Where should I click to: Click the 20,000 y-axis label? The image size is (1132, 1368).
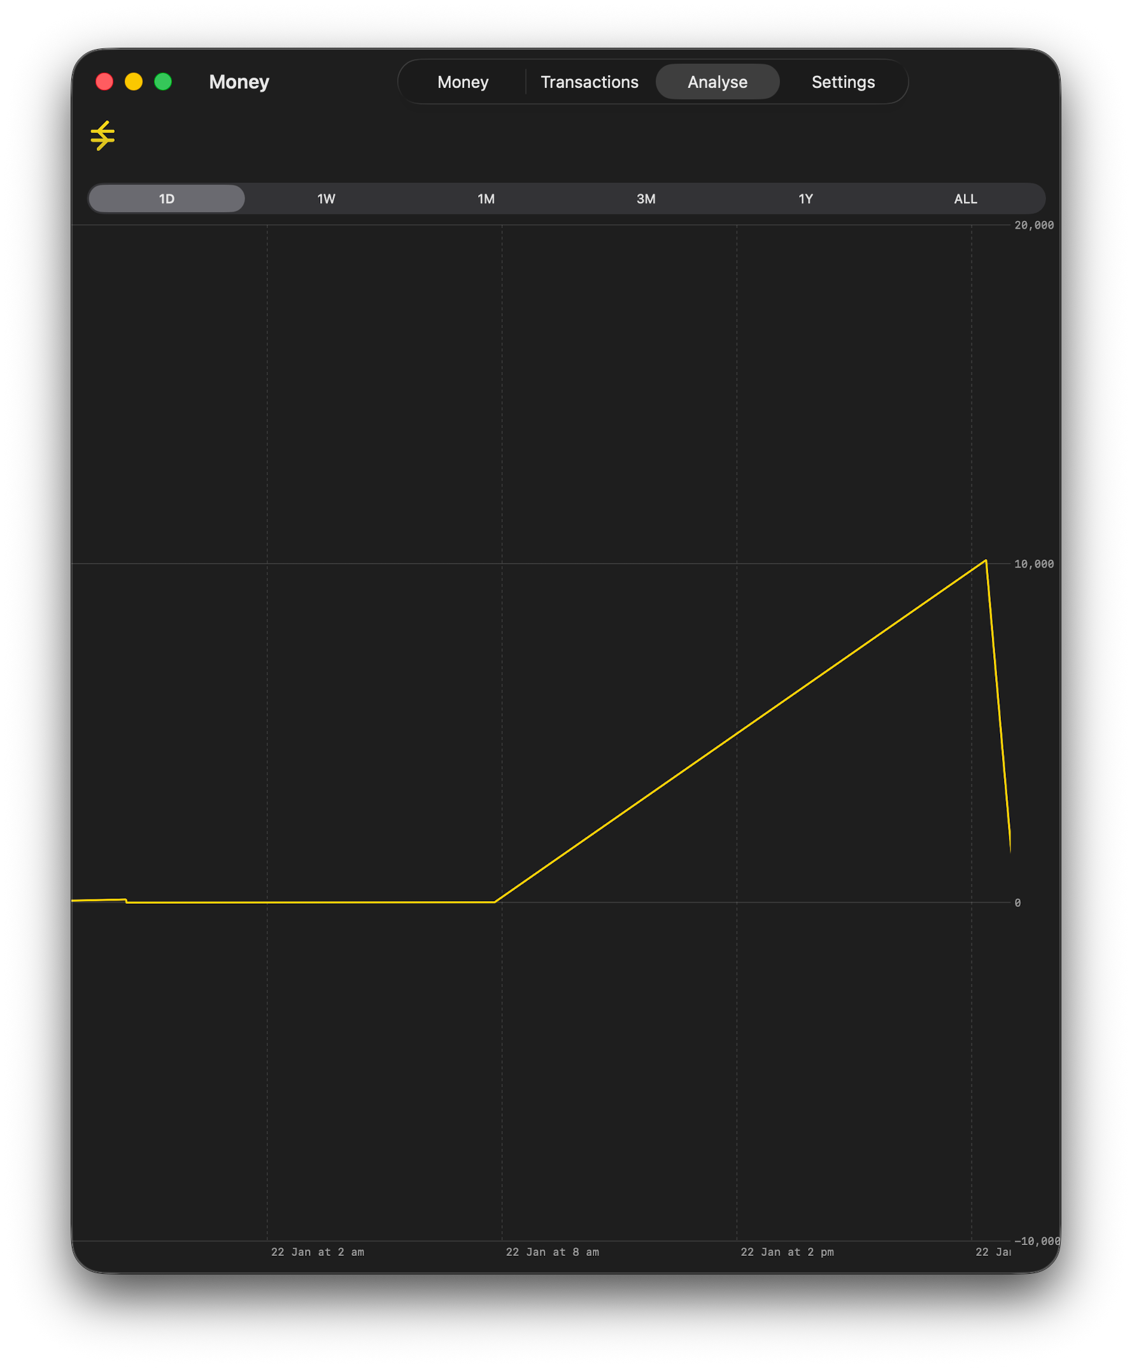(1034, 225)
